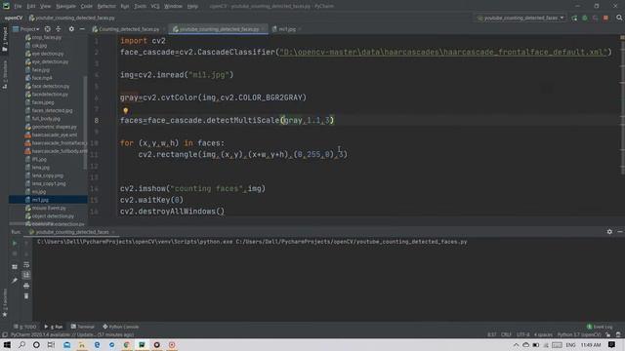Open the Run tool window button
Image resolution: width=625 pixels, height=351 pixels.
pyautogui.click(x=54, y=327)
